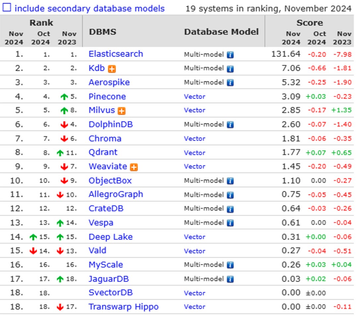Open the Vector model link for SvectorDB
This screenshot has width=358, height=316.
(x=195, y=293)
